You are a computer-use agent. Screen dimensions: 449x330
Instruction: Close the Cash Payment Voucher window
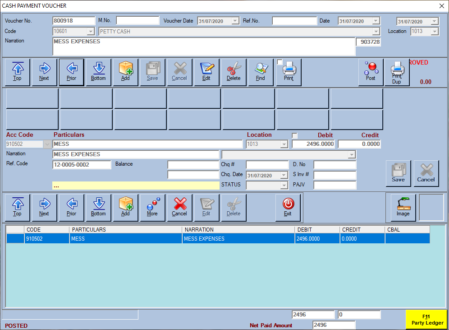441,6
